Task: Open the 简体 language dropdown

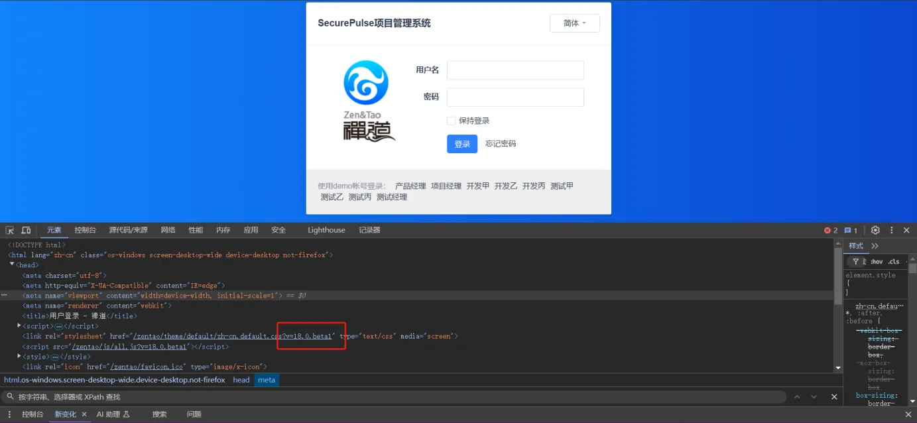Action: (575, 23)
